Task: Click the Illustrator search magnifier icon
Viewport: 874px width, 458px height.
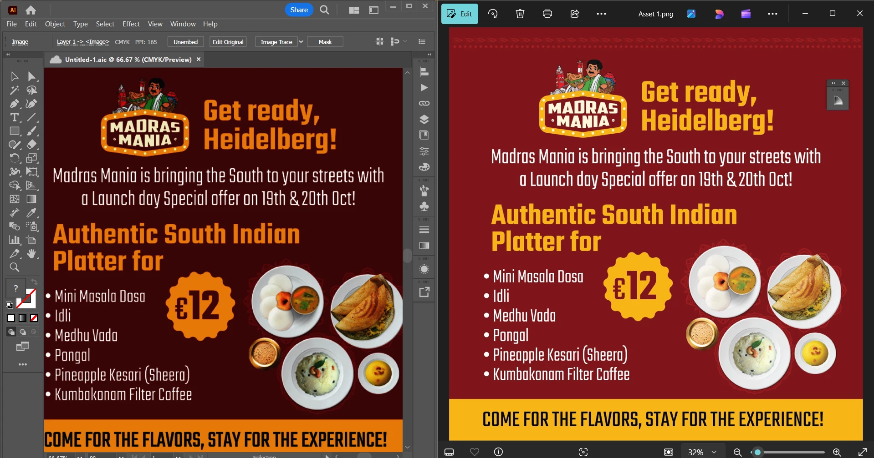Action: 324,10
